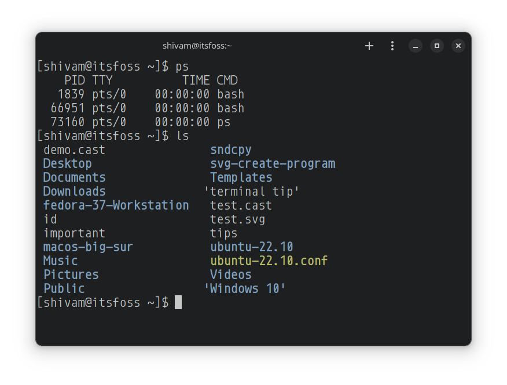The height and width of the screenshot is (385, 507).
Task: Close the terminal window
Action: 458,46
